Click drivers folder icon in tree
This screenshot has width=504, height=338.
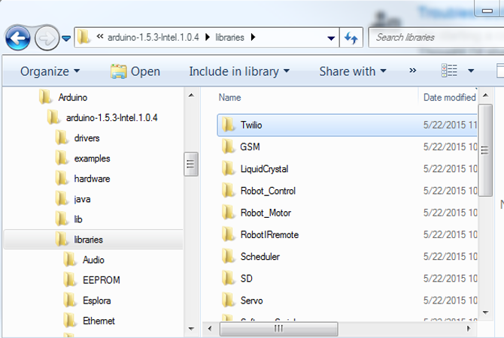(61, 137)
